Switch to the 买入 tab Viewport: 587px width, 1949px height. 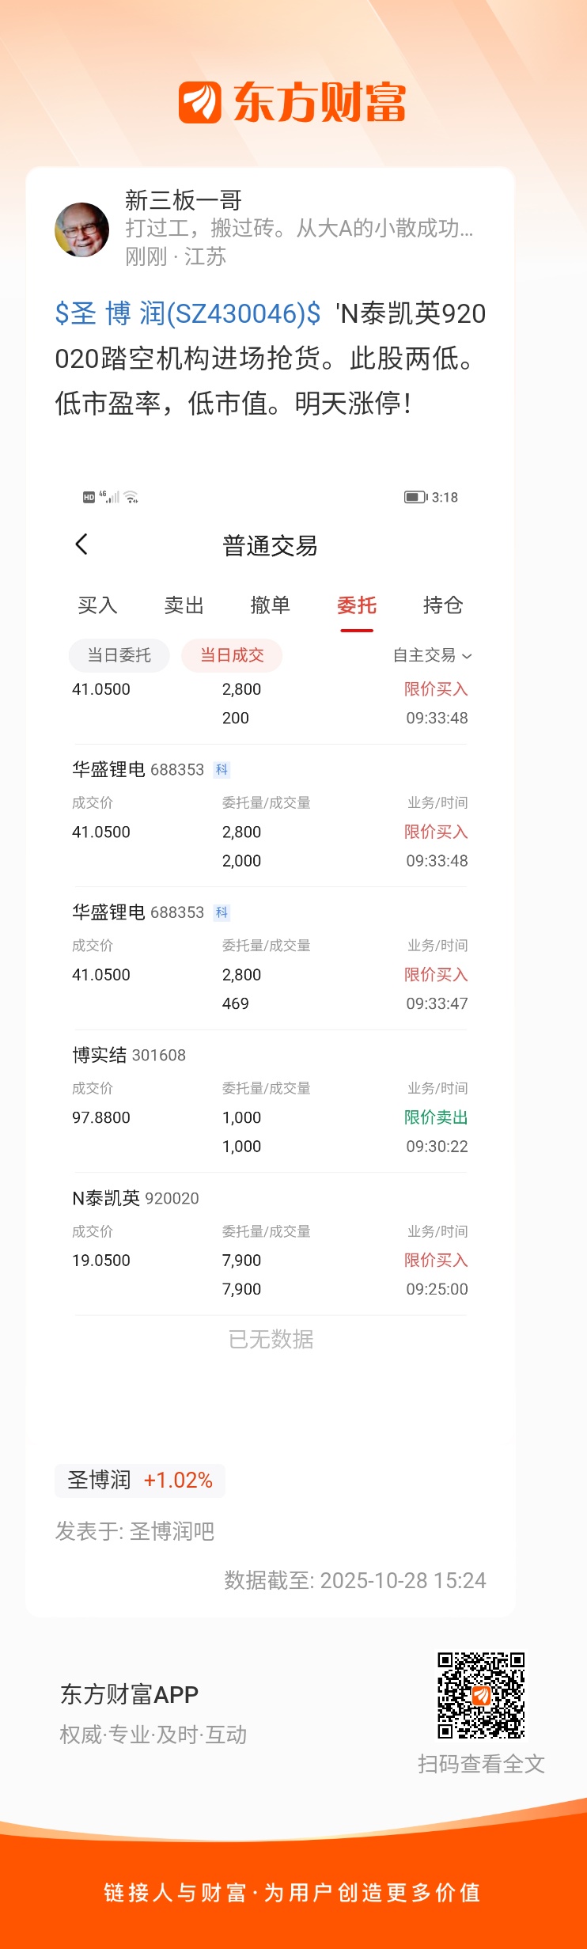point(97,605)
